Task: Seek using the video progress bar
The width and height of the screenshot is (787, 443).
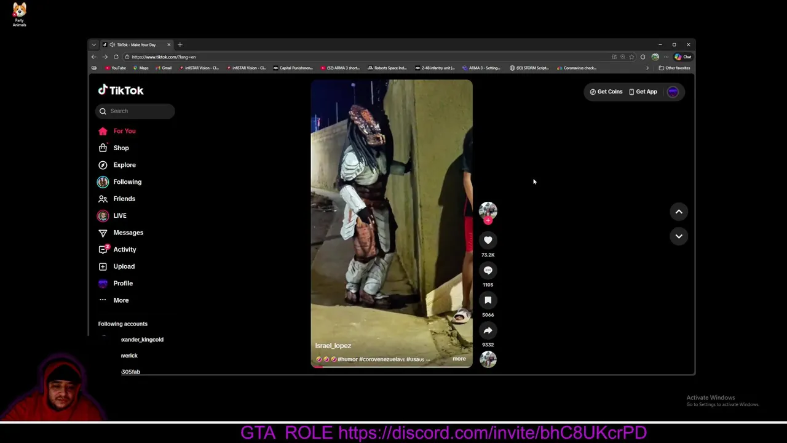Action: 392,367
